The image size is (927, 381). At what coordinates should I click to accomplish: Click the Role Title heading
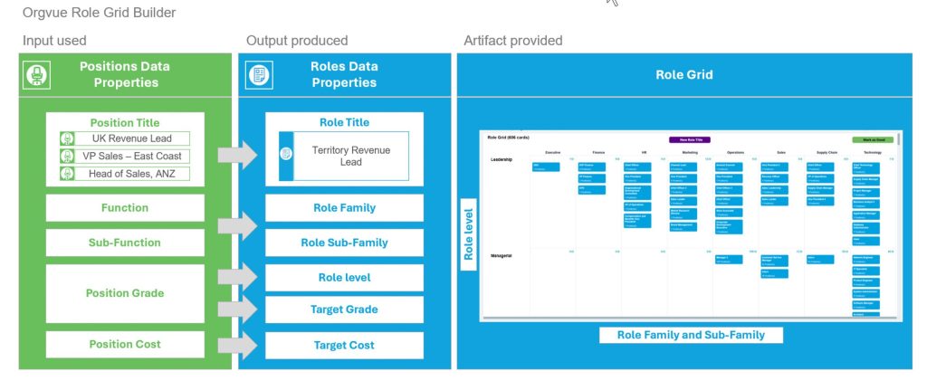(344, 122)
